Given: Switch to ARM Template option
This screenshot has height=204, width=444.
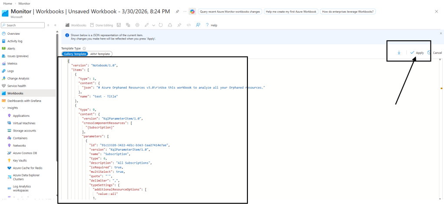Looking at the screenshot, I should [100, 54].
